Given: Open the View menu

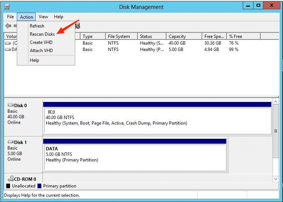Looking at the screenshot, I should 43,17.
